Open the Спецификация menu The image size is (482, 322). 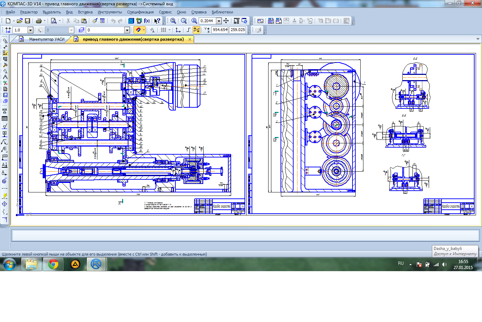[x=140, y=12]
